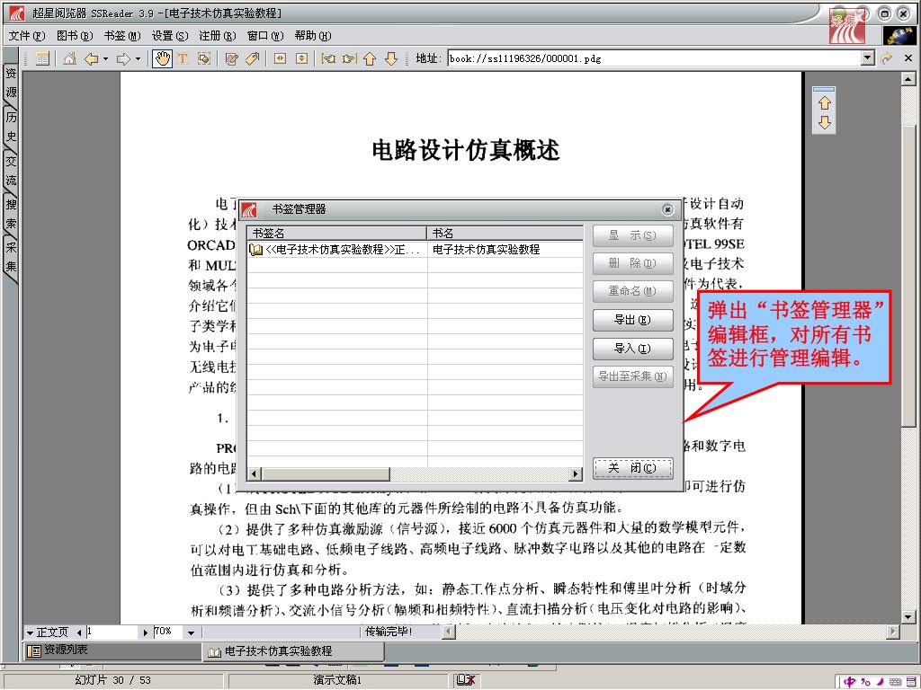This screenshot has width=921, height=690.
Task: Open the Forward history dropdown arrow
Action: (138, 58)
